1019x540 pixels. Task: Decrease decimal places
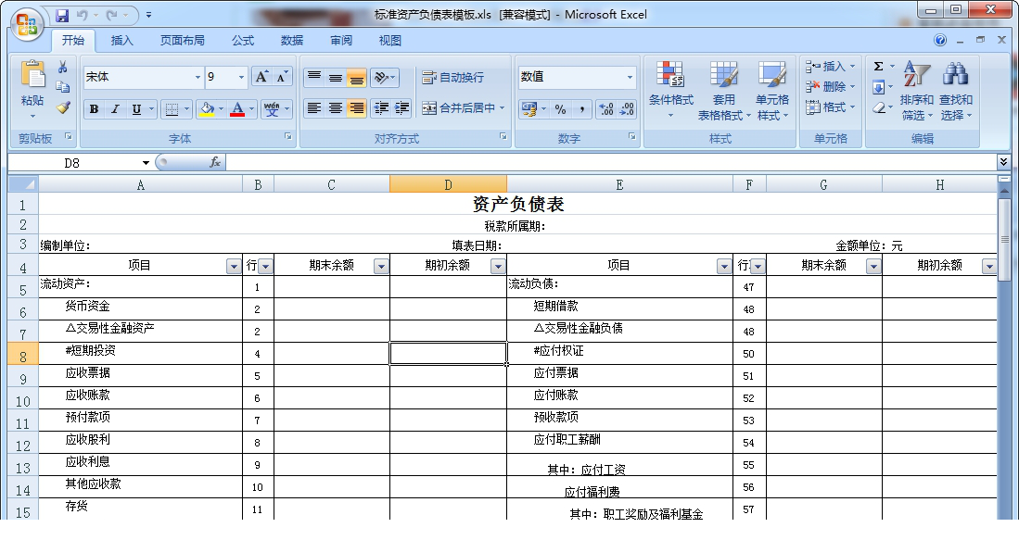click(x=627, y=109)
